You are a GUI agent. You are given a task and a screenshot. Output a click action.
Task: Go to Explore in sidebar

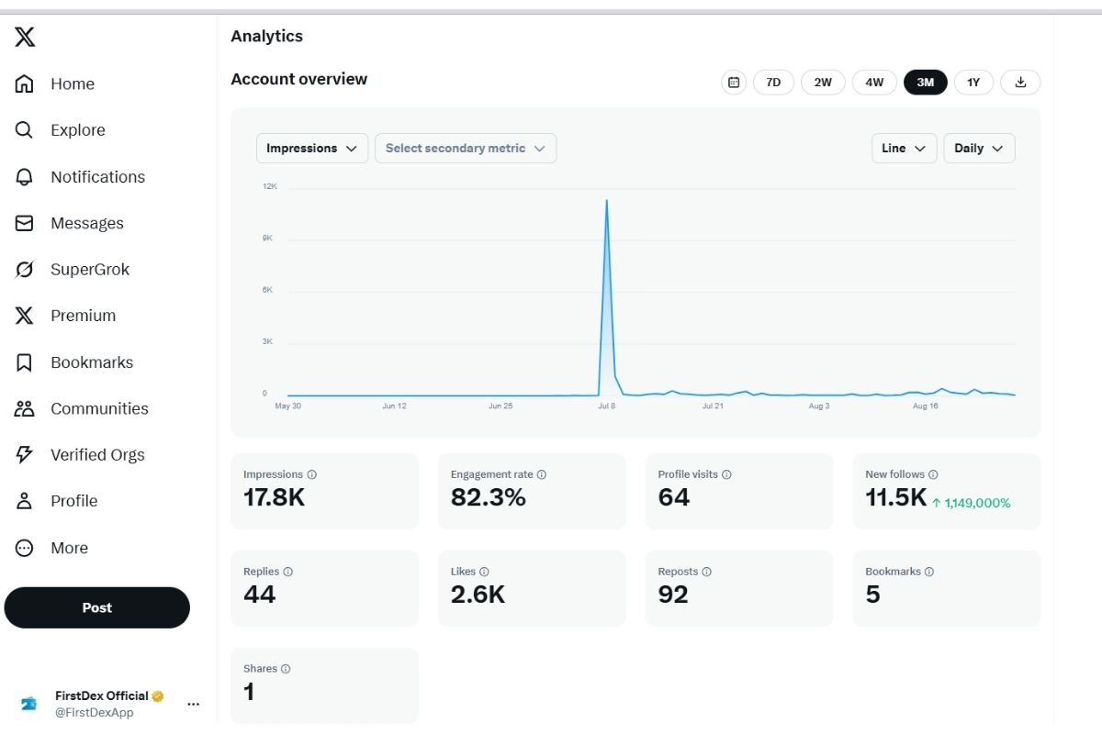pyautogui.click(x=77, y=130)
